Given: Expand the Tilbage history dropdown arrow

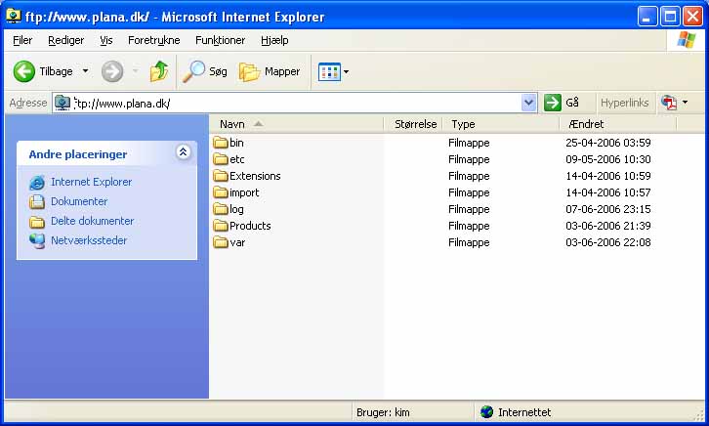Looking at the screenshot, I should [x=85, y=71].
